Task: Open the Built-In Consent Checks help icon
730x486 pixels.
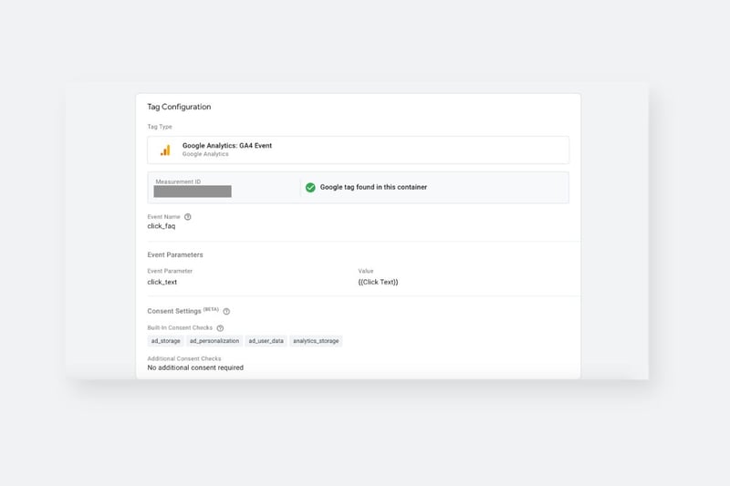Action: [220, 328]
